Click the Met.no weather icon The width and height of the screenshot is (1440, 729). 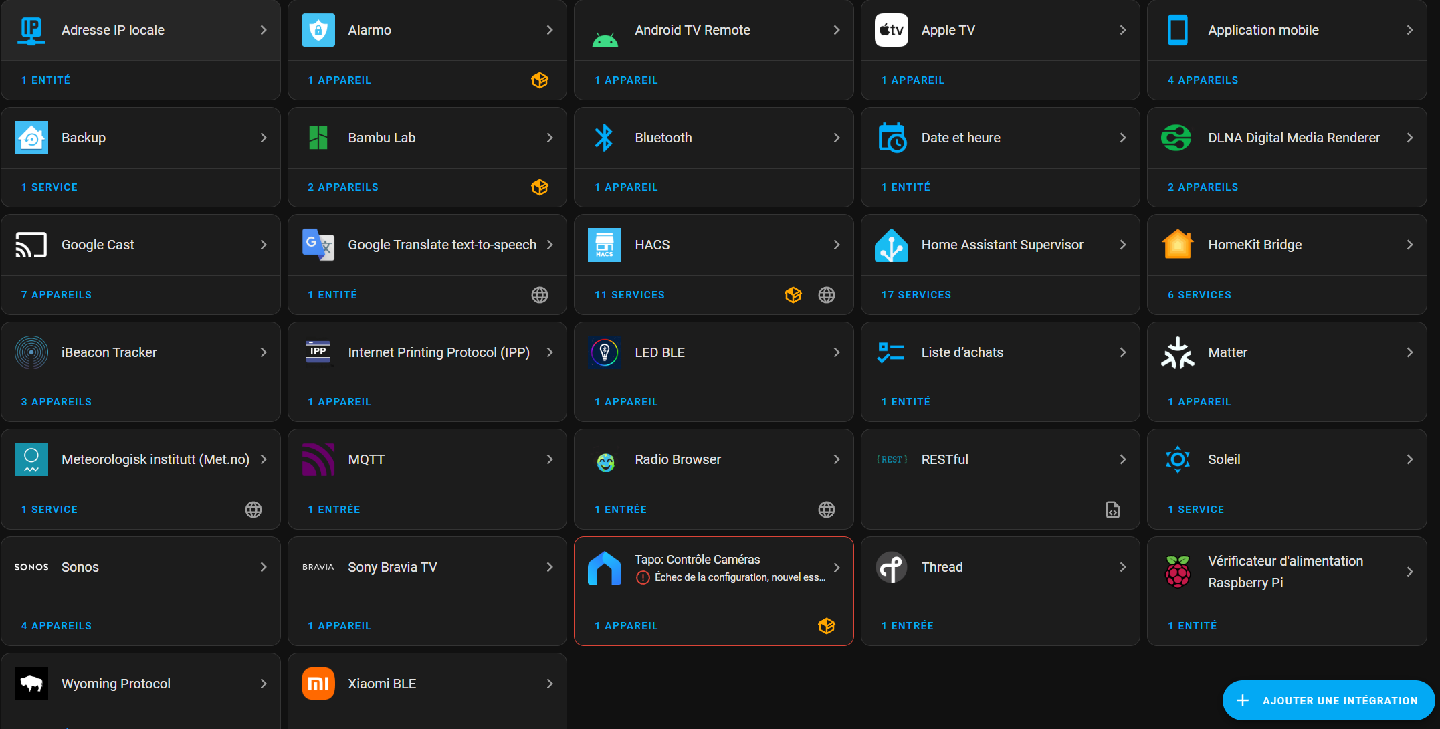(31, 459)
